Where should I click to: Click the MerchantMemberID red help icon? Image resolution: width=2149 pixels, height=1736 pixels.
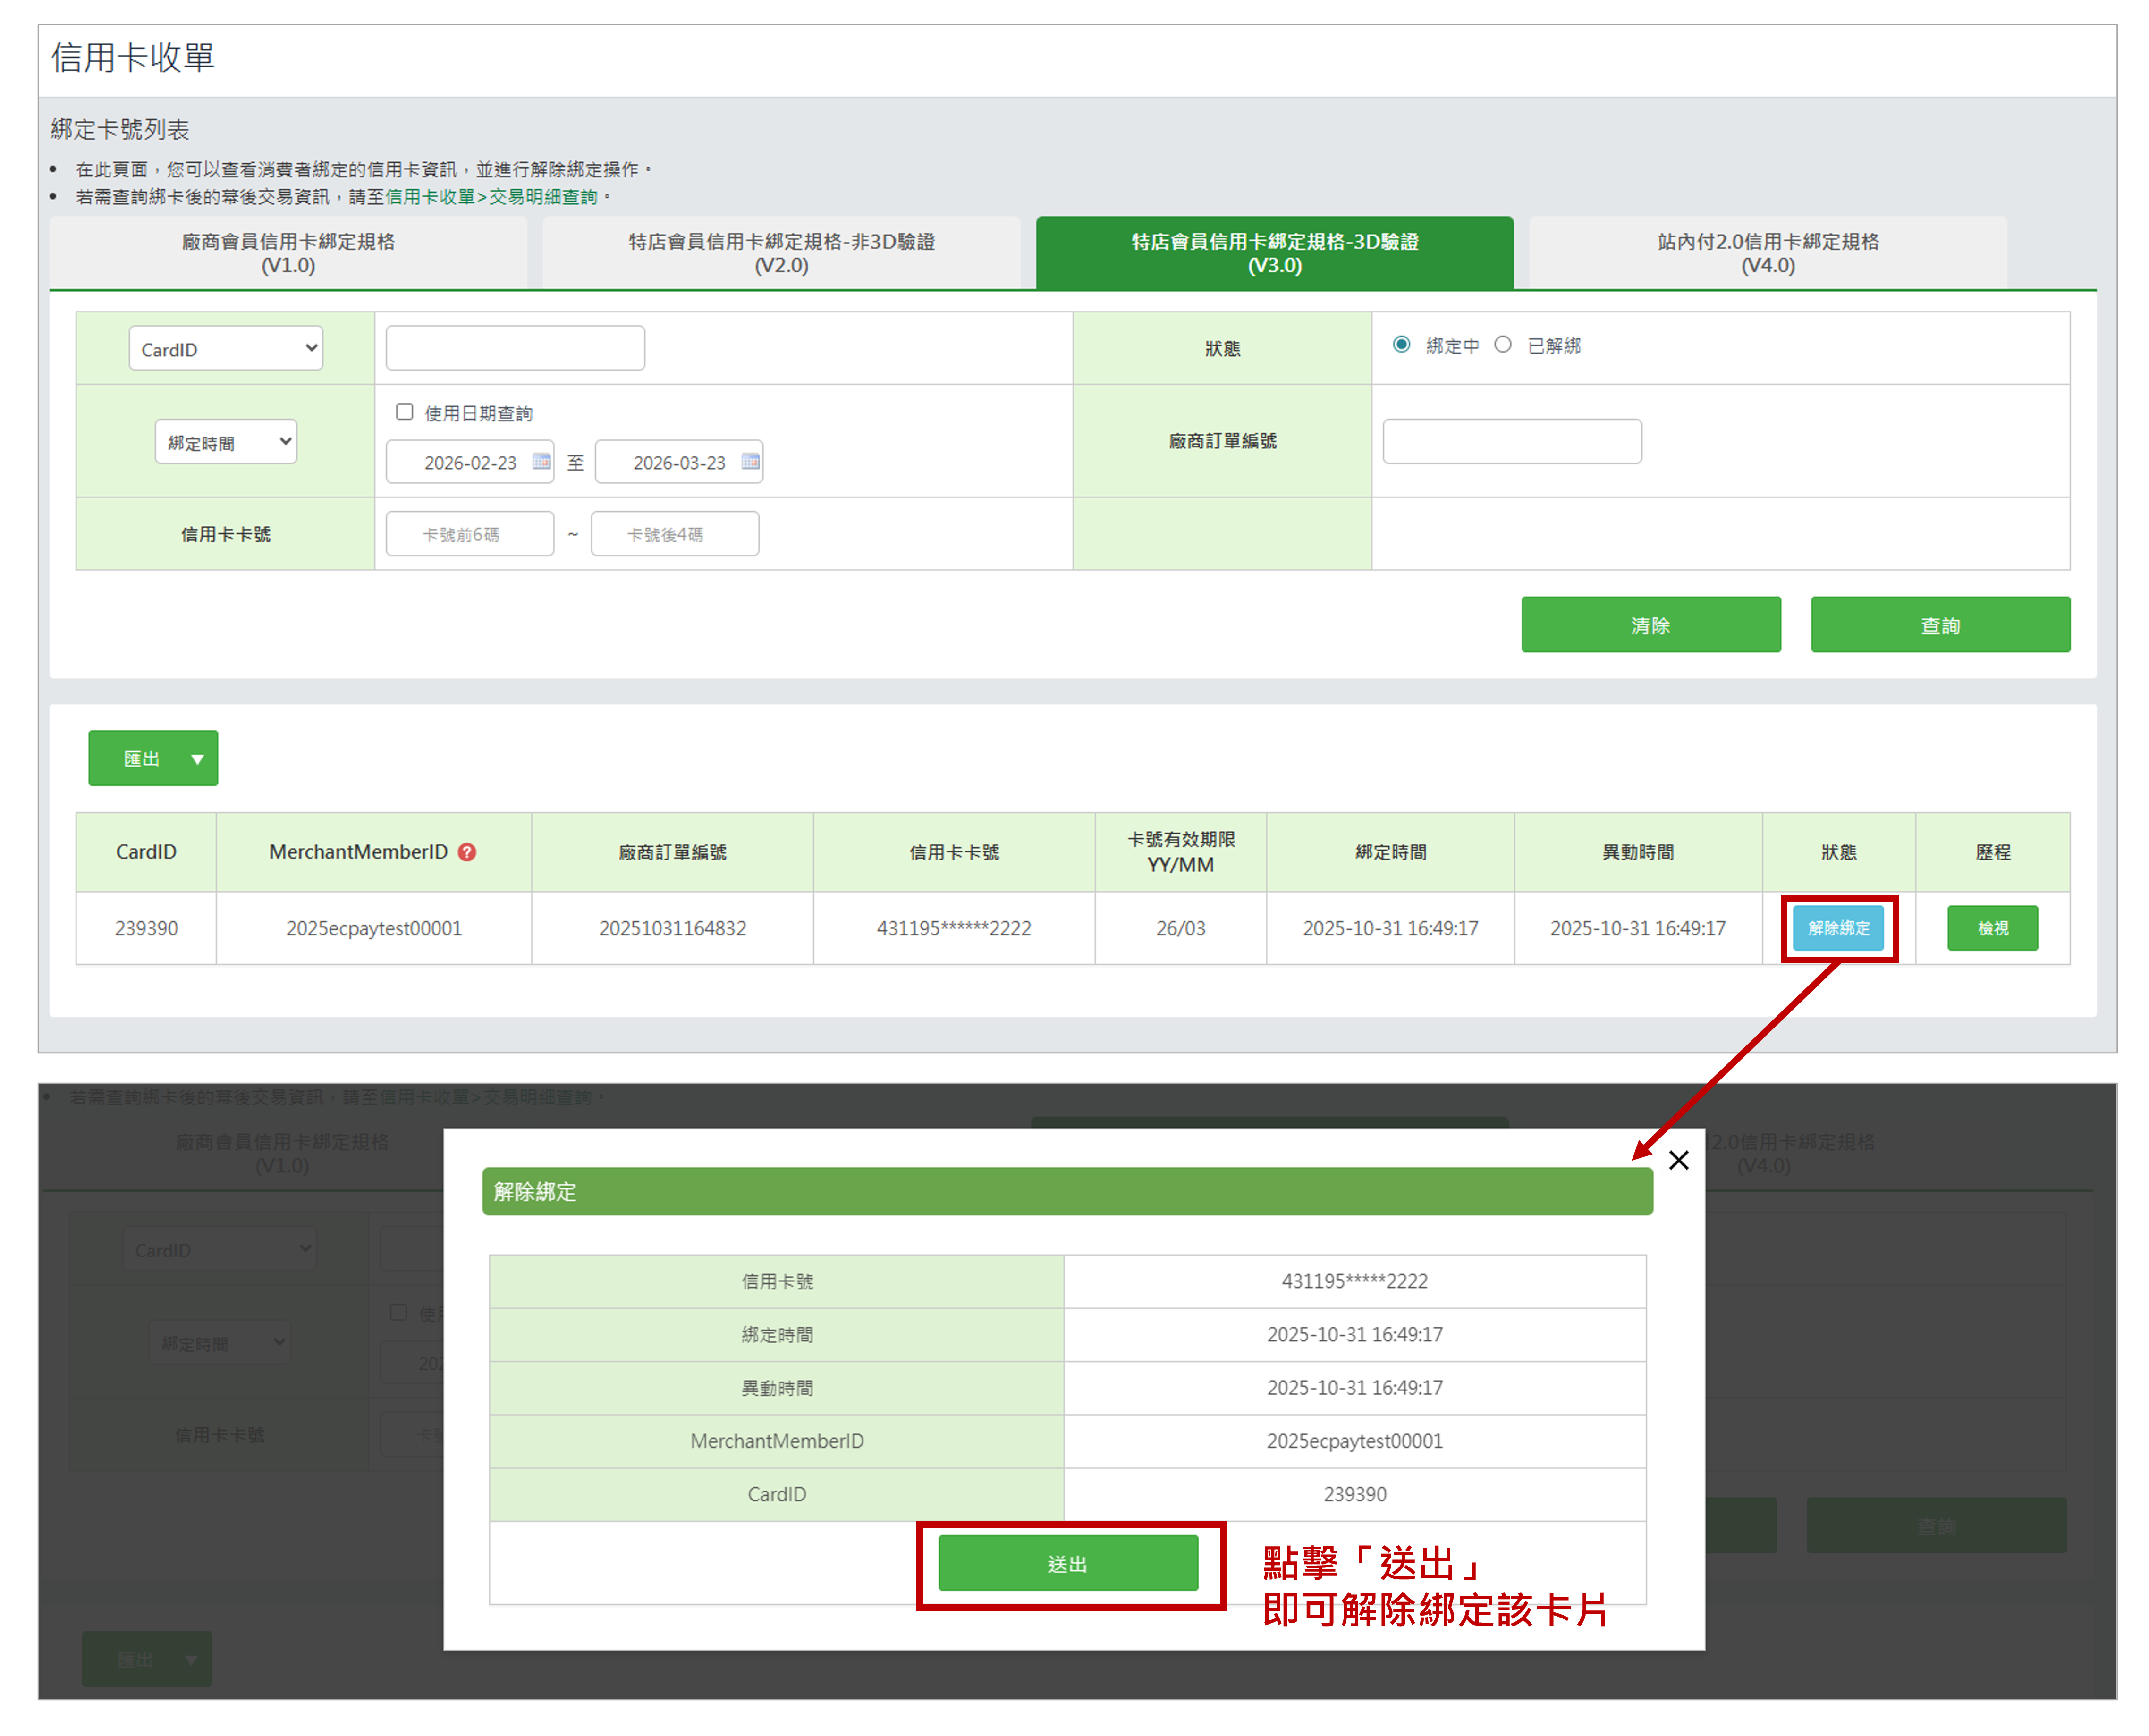tap(467, 852)
